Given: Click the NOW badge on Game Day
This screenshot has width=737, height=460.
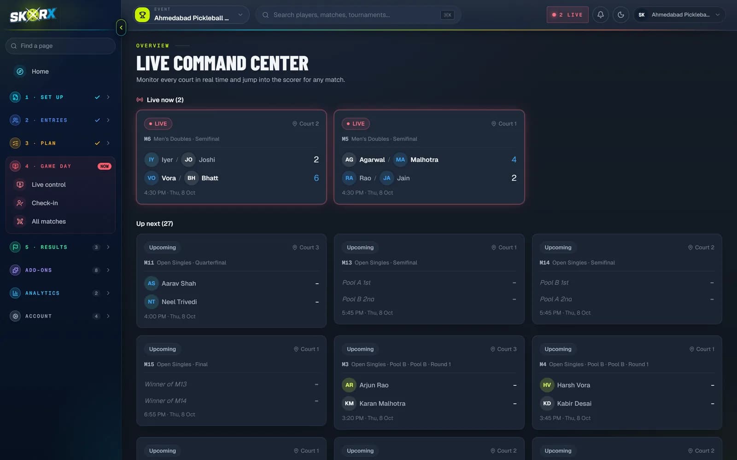Looking at the screenshot, I should coord(105,166).
